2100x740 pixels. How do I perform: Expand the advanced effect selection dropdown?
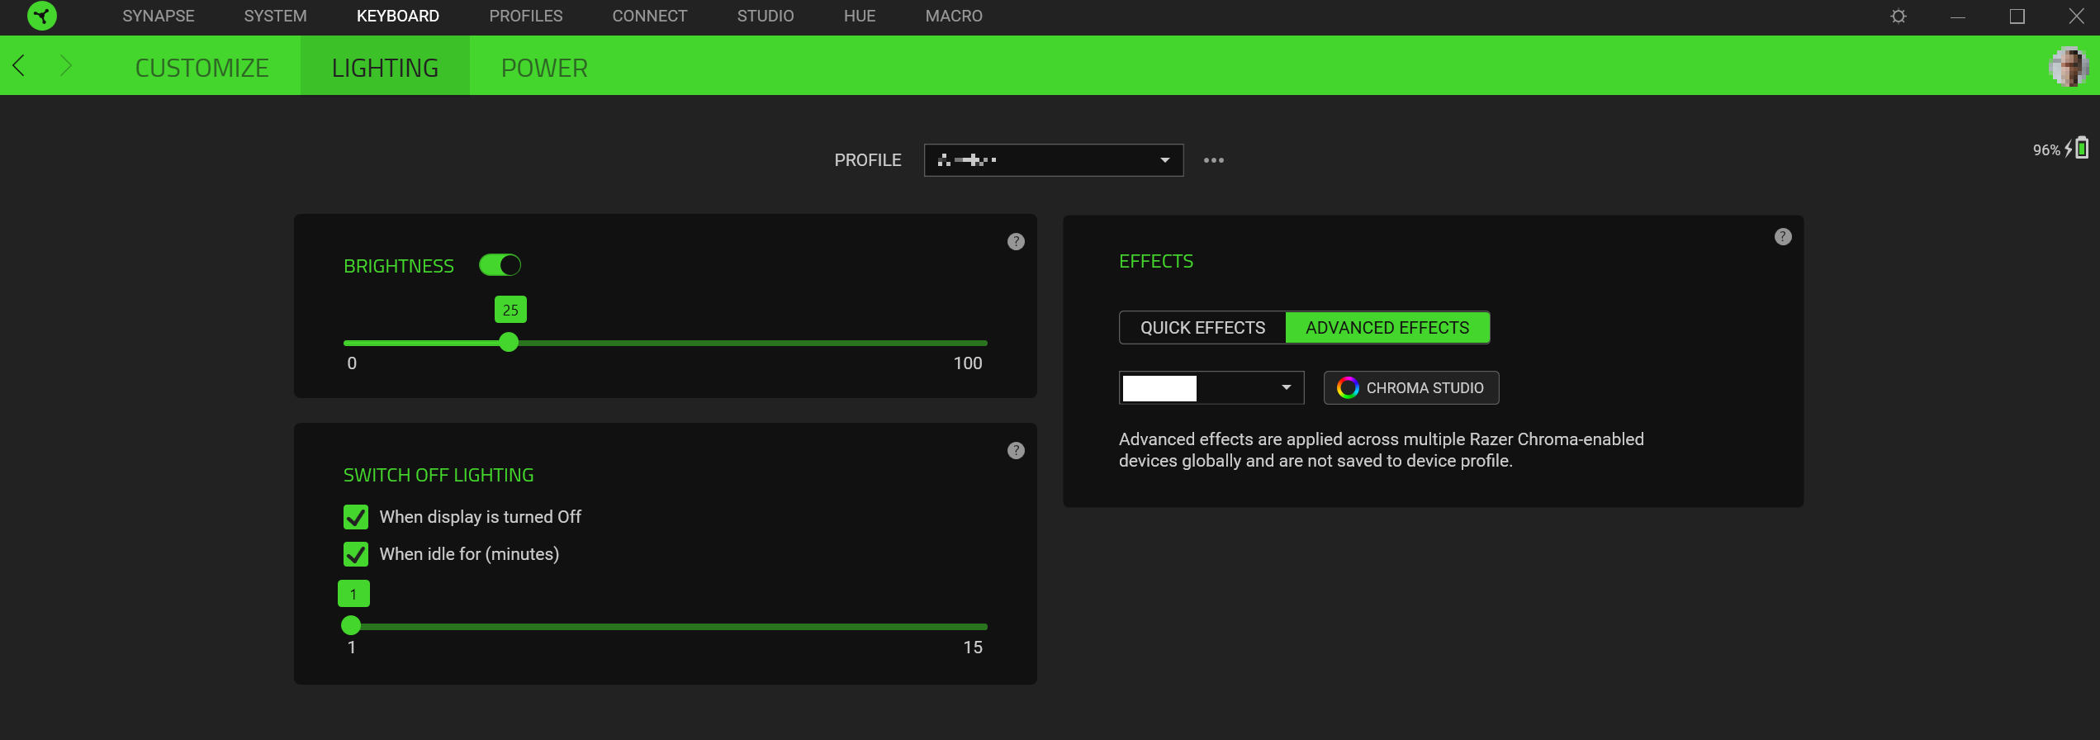pos(1211,388)
